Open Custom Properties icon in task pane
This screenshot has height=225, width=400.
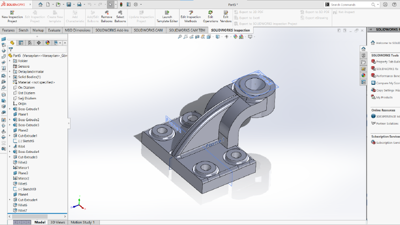click(x=364, y=82)
